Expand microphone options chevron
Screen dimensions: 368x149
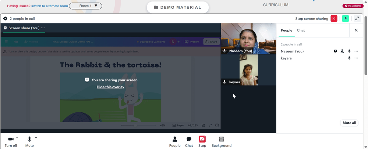click(36, 138)
